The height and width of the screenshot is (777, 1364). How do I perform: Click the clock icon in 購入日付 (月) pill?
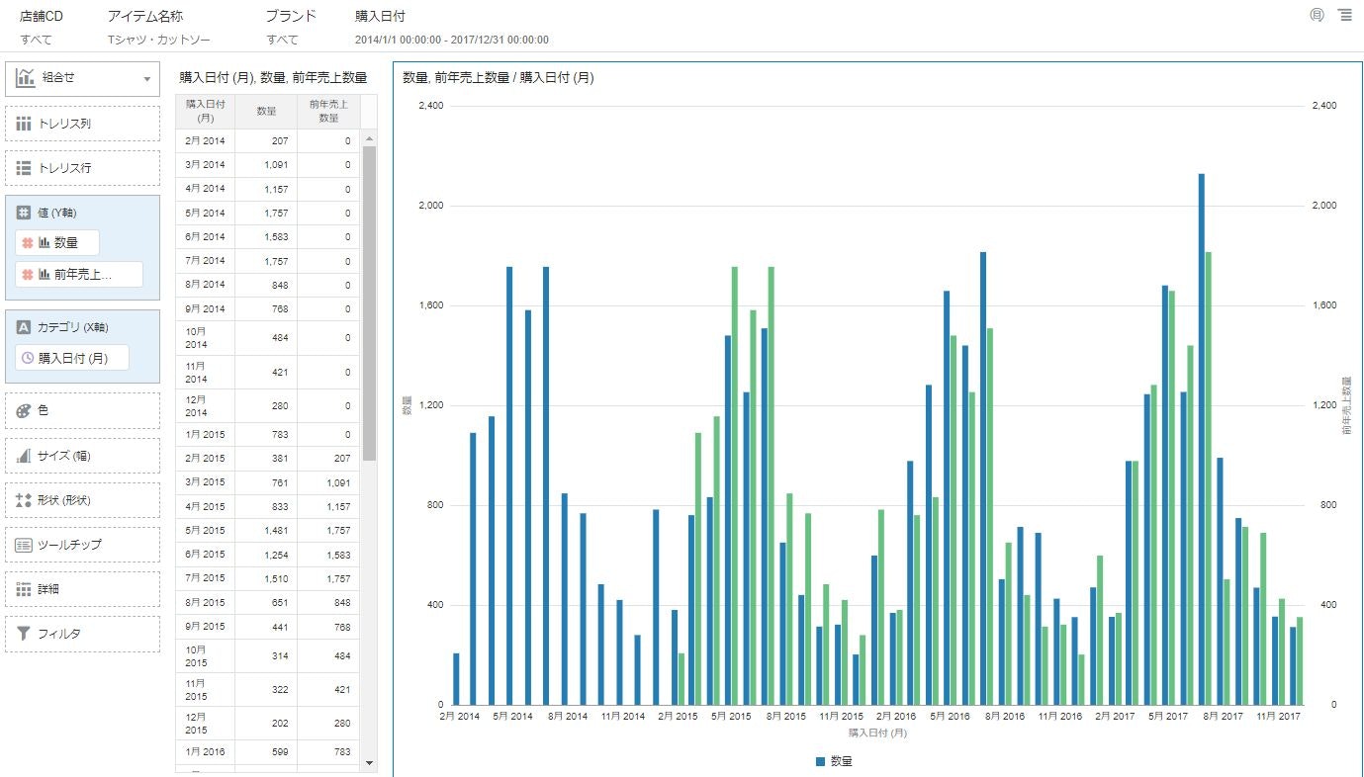coord(28,358)
